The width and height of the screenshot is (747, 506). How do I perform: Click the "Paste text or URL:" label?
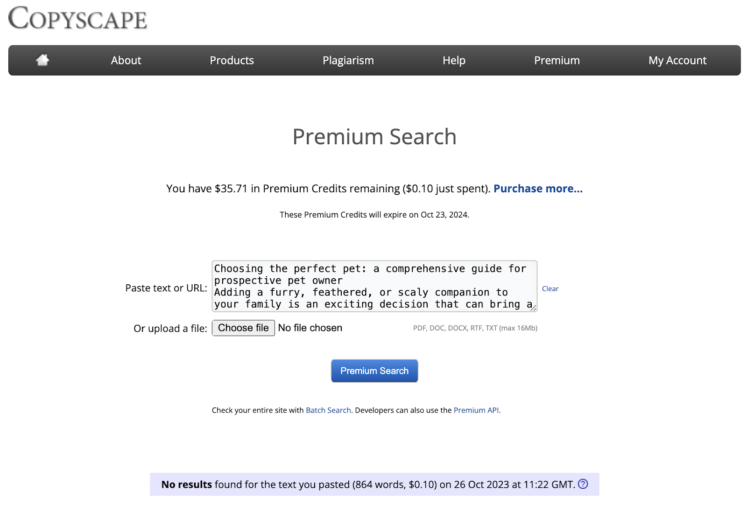click(x=166, y=288)
